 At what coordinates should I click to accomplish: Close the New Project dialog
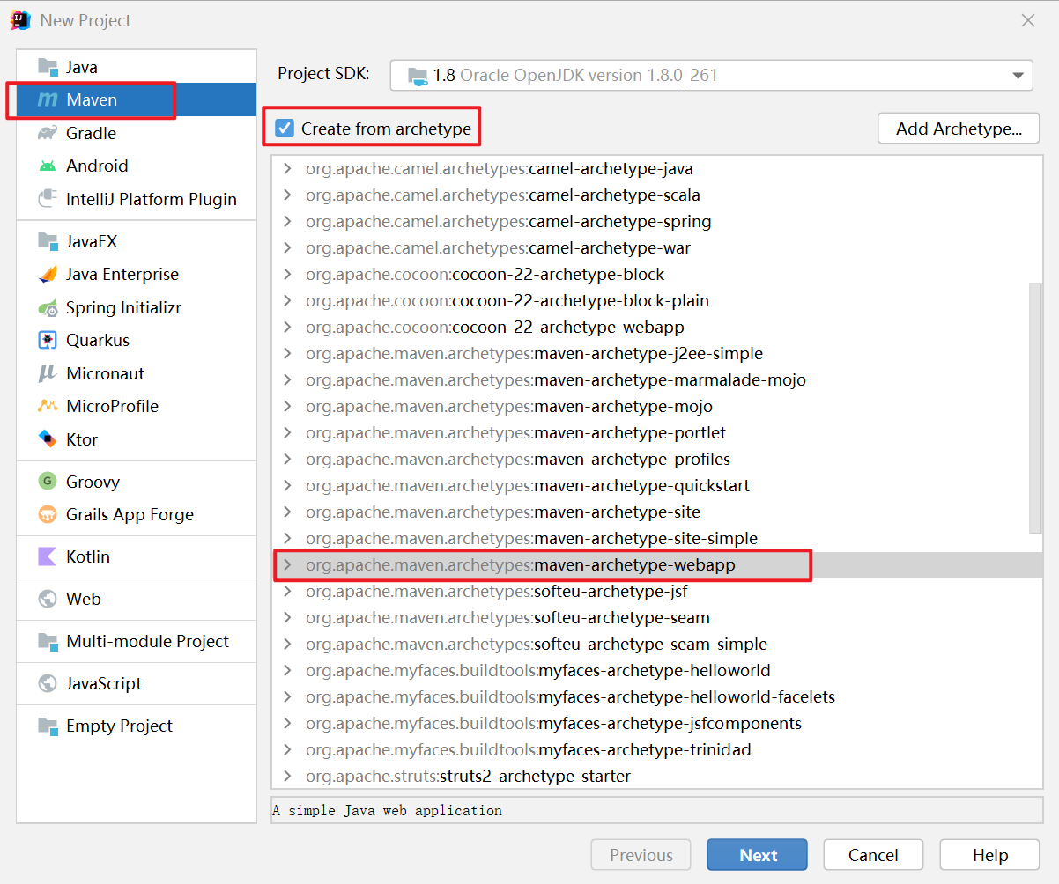point(1028,20)
